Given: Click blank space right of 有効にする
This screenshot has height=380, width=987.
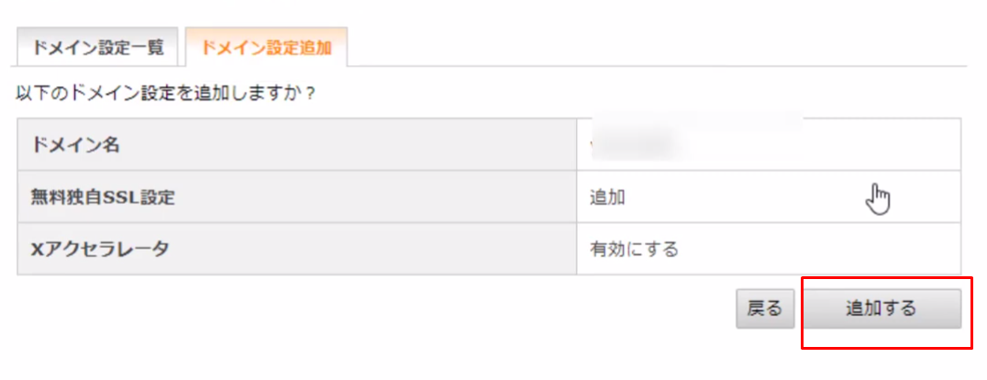Looking at the screenshot, I should pos(818,250).
